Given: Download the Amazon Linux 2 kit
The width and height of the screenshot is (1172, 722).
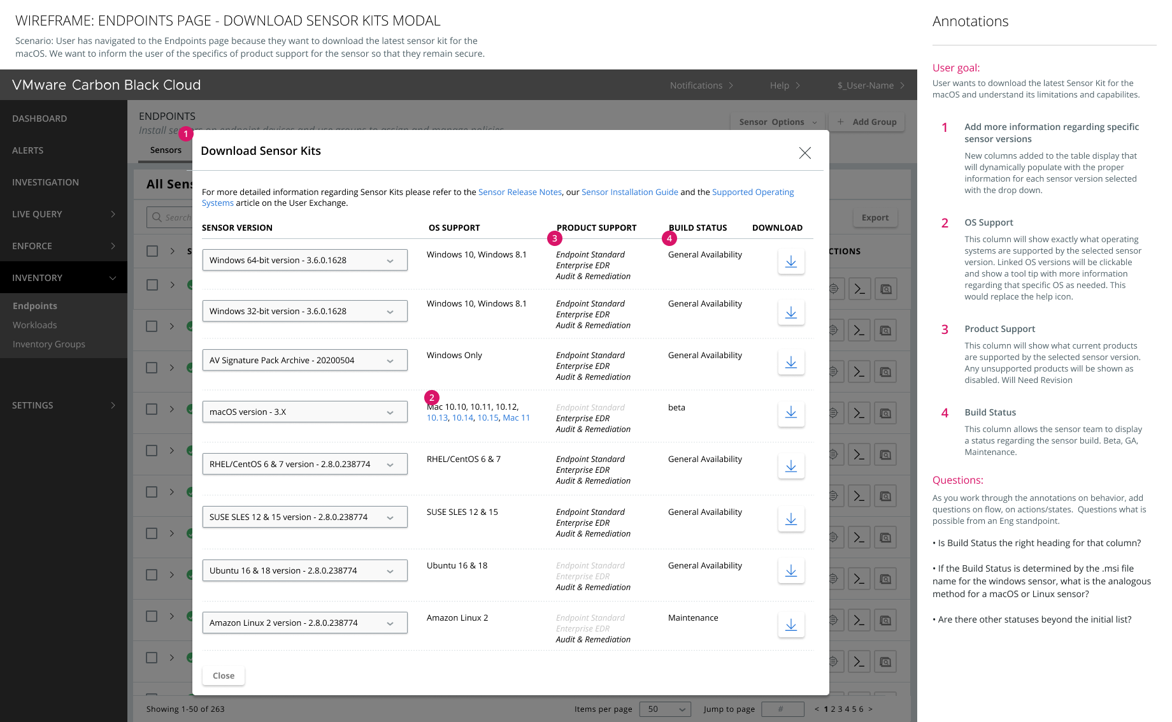Looking at the screenshot, I should point(791,625).
